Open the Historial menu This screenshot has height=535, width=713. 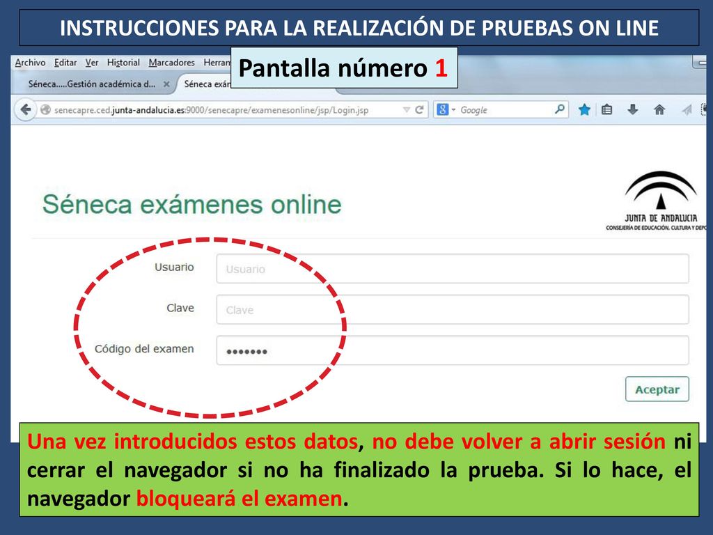pyautogui.click(x=123, y=63)
